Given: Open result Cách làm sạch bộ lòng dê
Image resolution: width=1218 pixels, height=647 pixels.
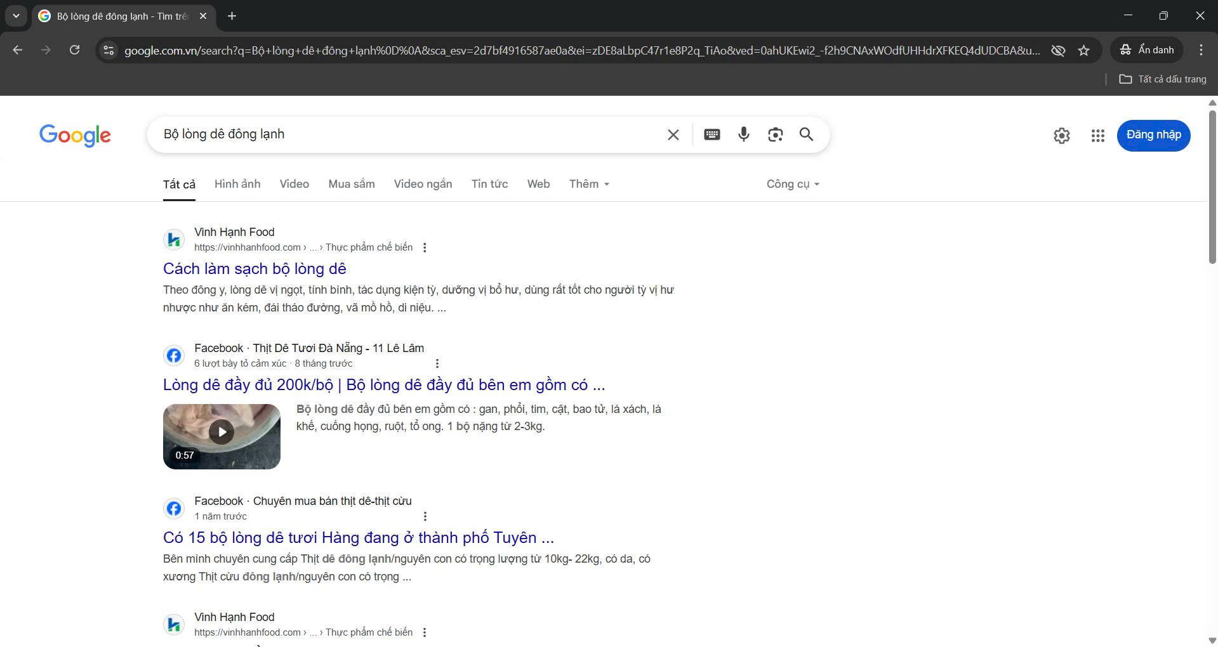Looking at the screenshot, I should click(255, 269).
